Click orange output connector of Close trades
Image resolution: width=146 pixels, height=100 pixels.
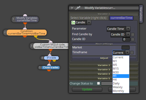[x=49, y=70]
